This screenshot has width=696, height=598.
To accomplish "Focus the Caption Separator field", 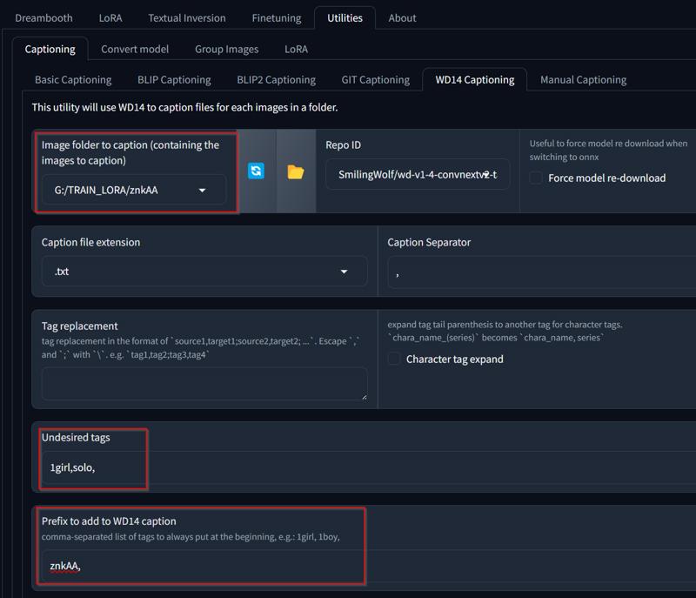I will (541, 273).
